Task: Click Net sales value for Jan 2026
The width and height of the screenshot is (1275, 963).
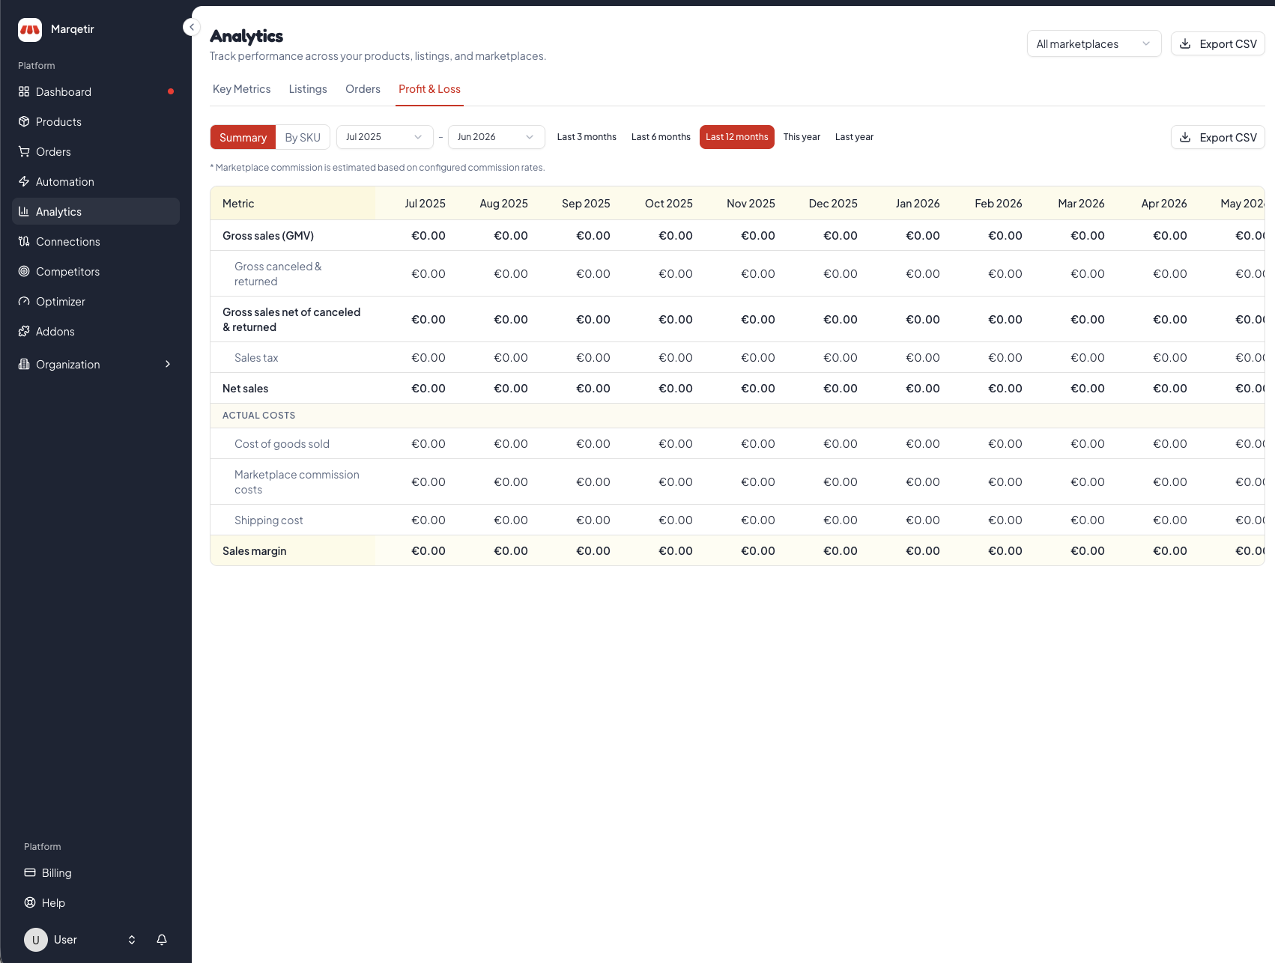Action: click(x=922, y=389)
